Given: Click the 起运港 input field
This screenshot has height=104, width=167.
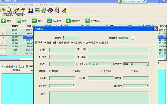Looking at the screenshot, I should (x=62, y=78).
